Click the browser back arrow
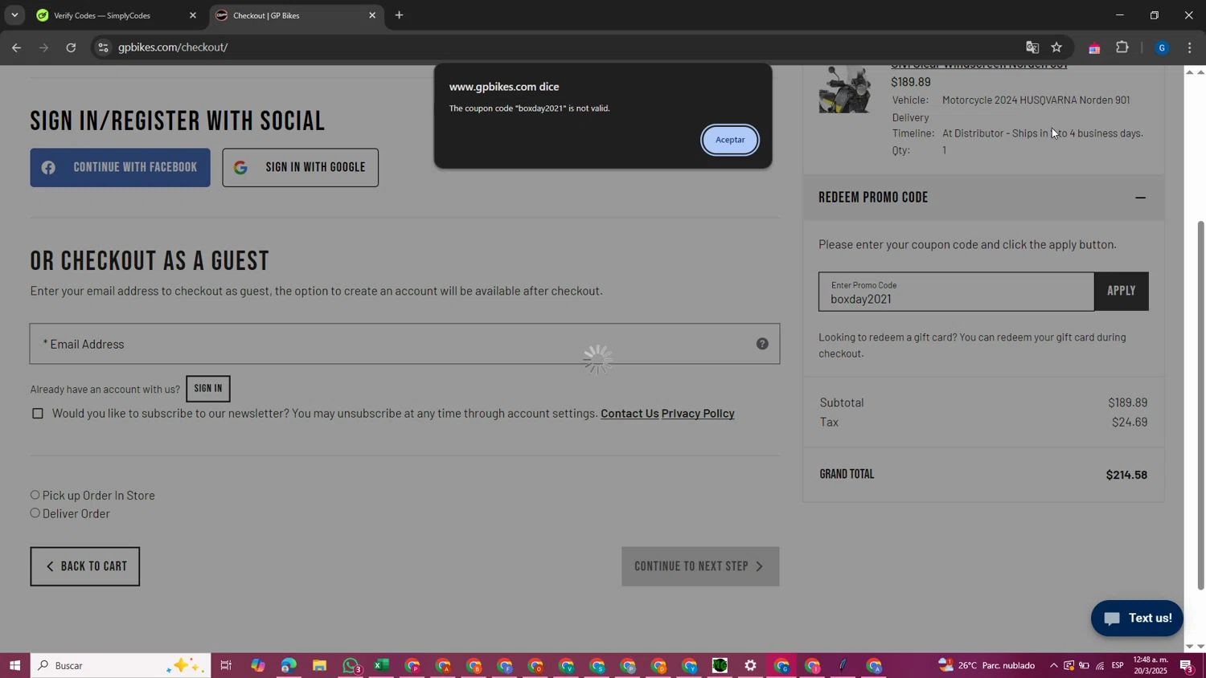This screenshot has width=1206, height=678. point(16,47)
